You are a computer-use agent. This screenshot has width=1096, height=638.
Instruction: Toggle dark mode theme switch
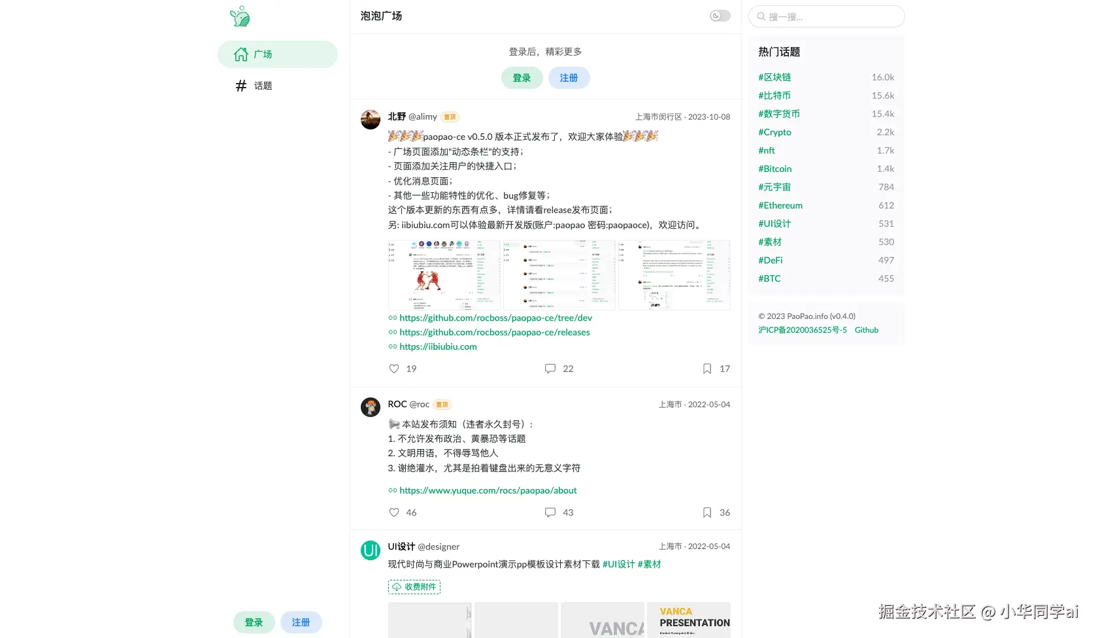(x=720, y=16)
